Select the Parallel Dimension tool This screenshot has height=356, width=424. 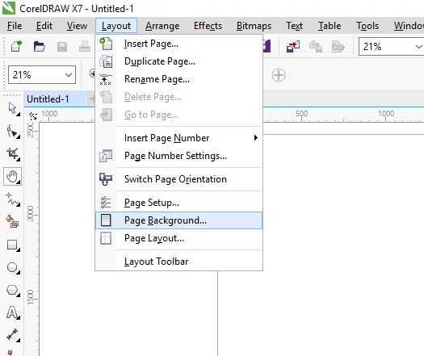13,335
